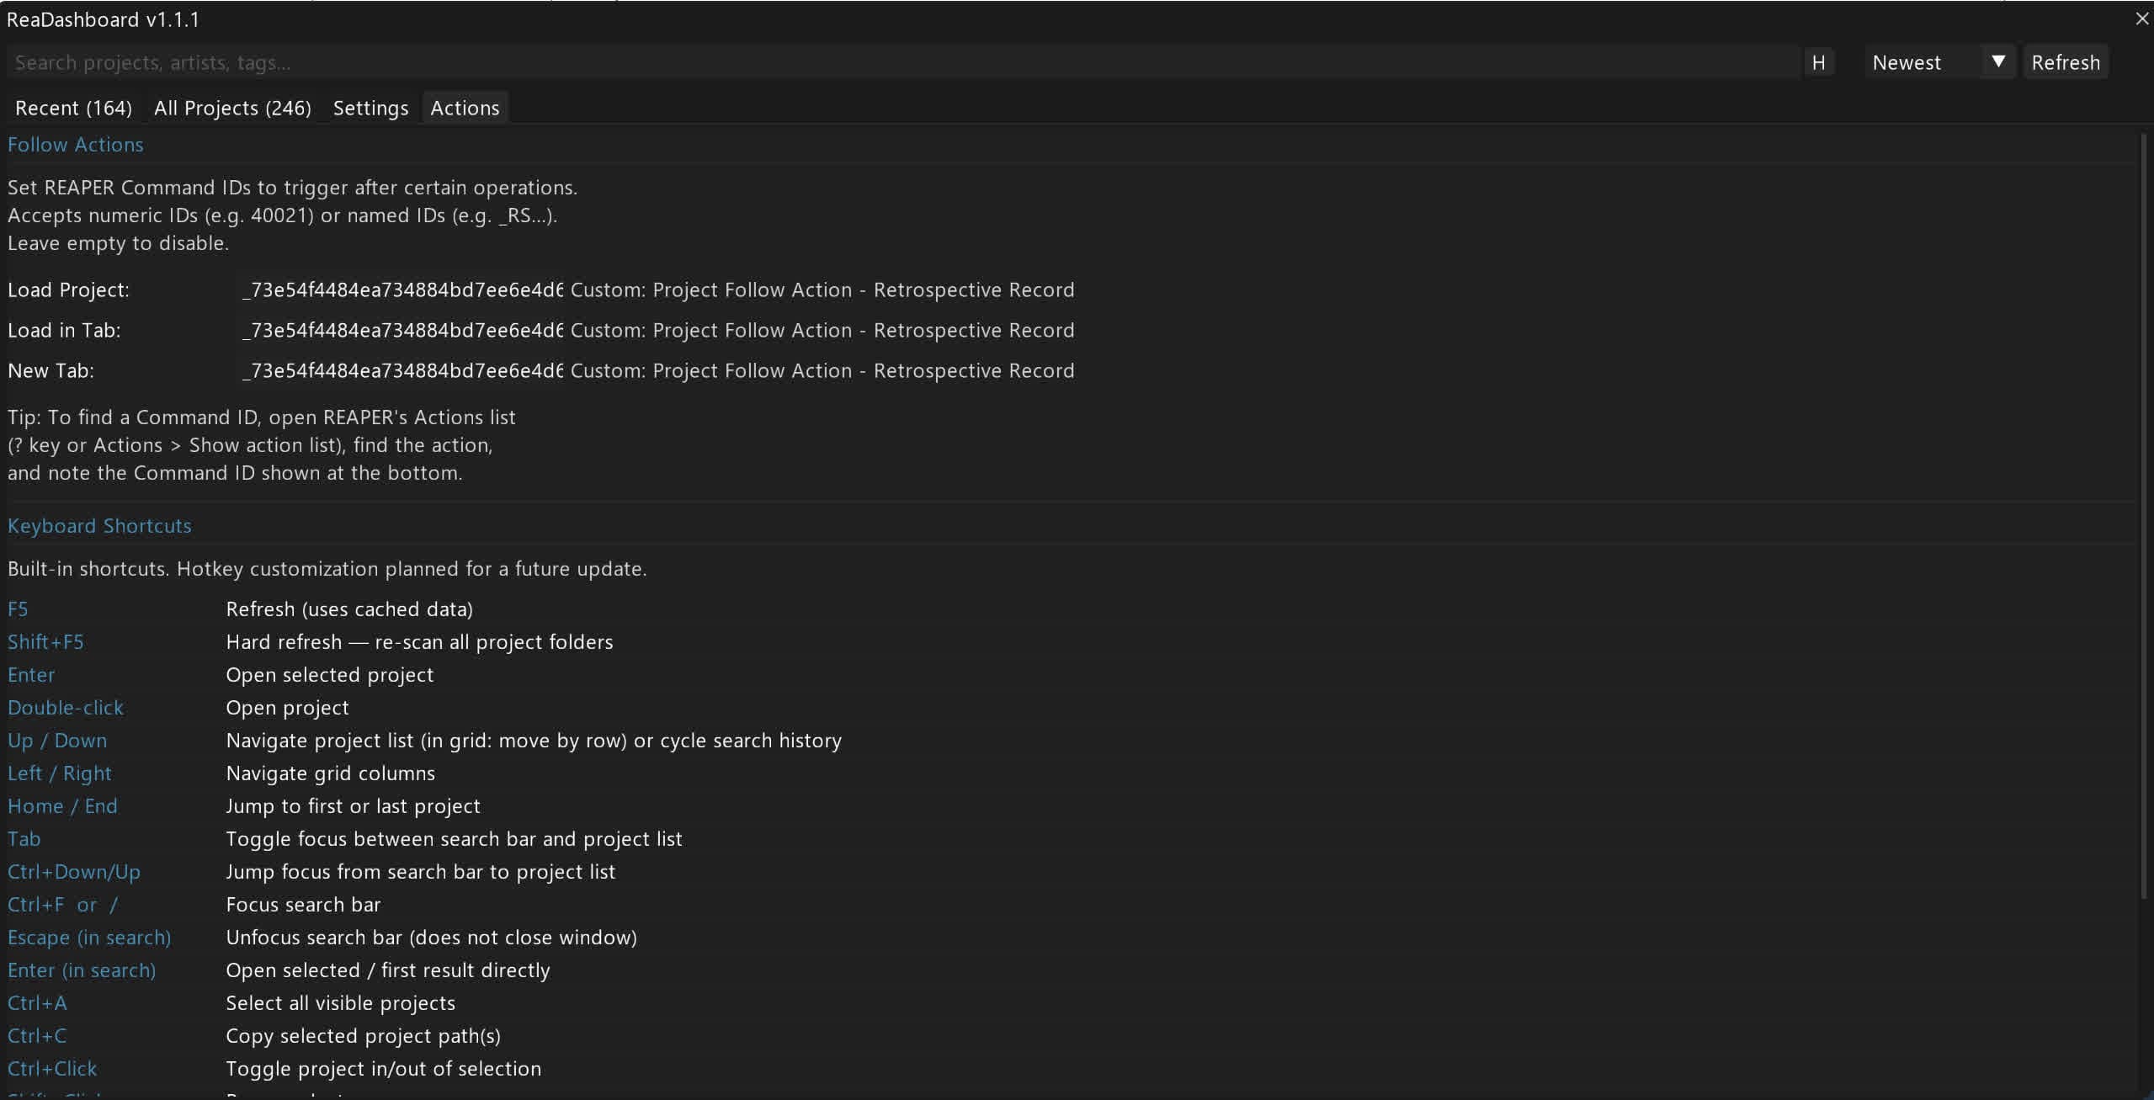Click the 'Leave empty to disable.' note
2154x1100 pixels.
pos(119,243)
